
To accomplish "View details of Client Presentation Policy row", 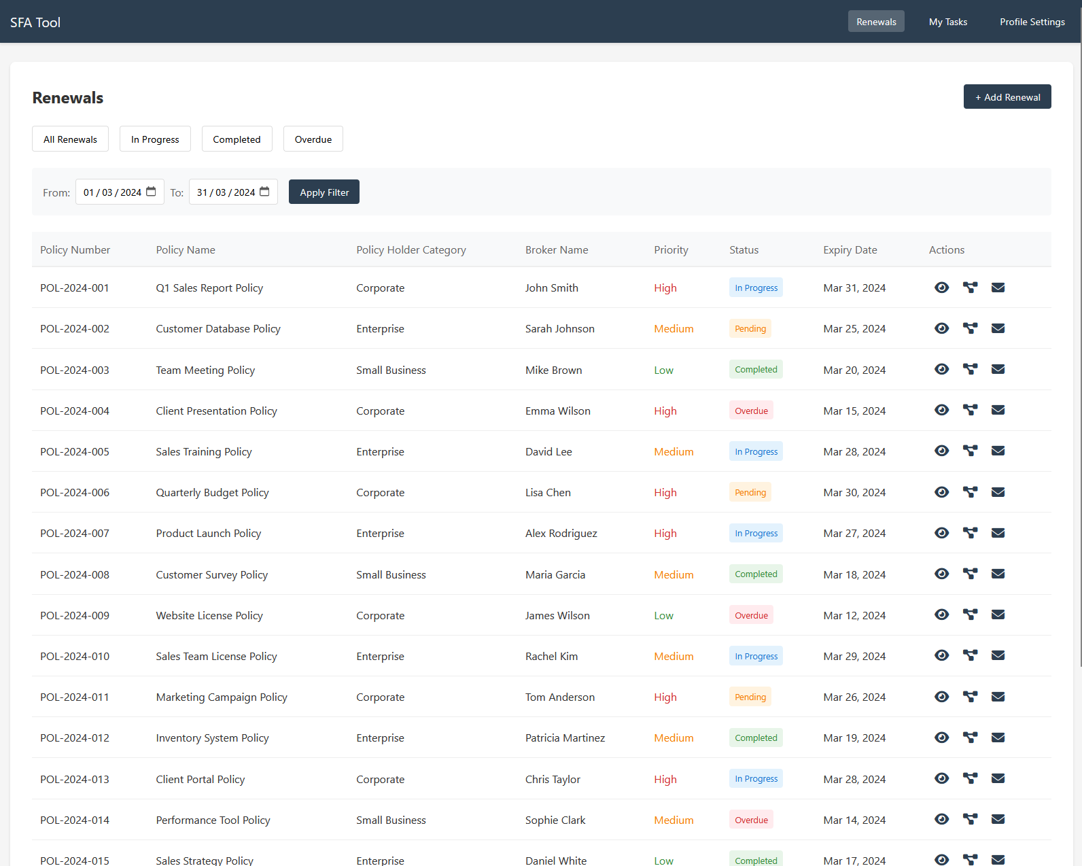I will tap(941, 410).
